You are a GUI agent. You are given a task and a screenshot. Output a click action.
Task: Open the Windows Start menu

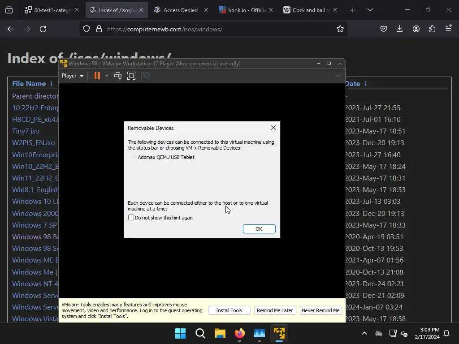tap(180, 333)
